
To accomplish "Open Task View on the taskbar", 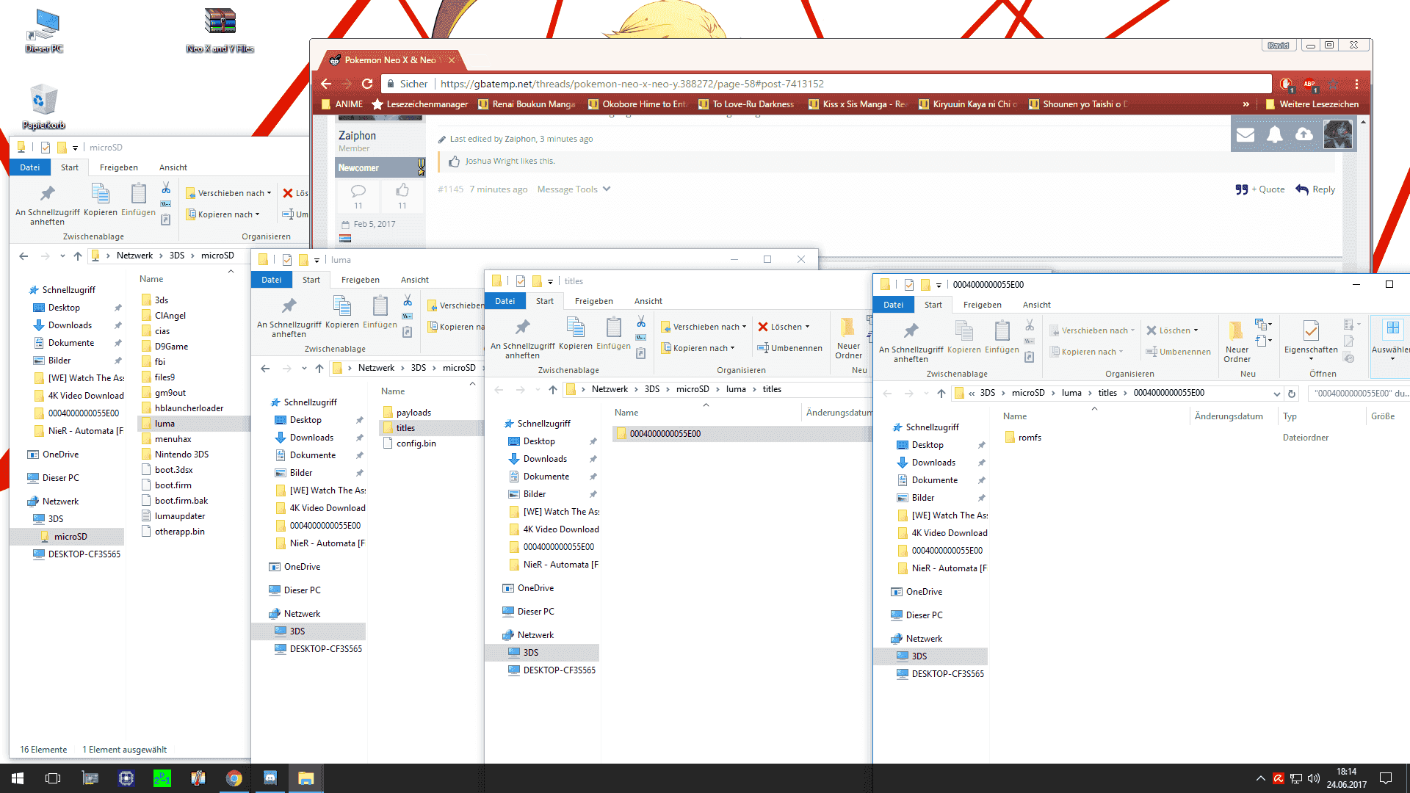I will 53,778.
